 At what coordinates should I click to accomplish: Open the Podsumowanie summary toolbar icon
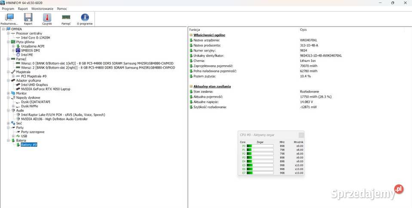click(9, 17)
